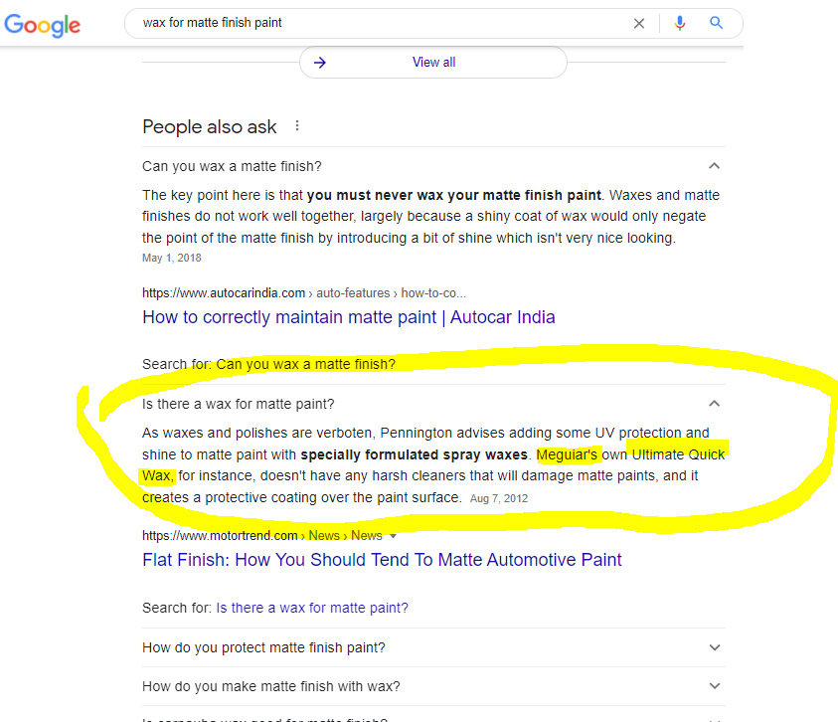Click the autocarindia.com URL breadcrumb
Viewport: 838px width, 722px height.
[x=303, y=293]
